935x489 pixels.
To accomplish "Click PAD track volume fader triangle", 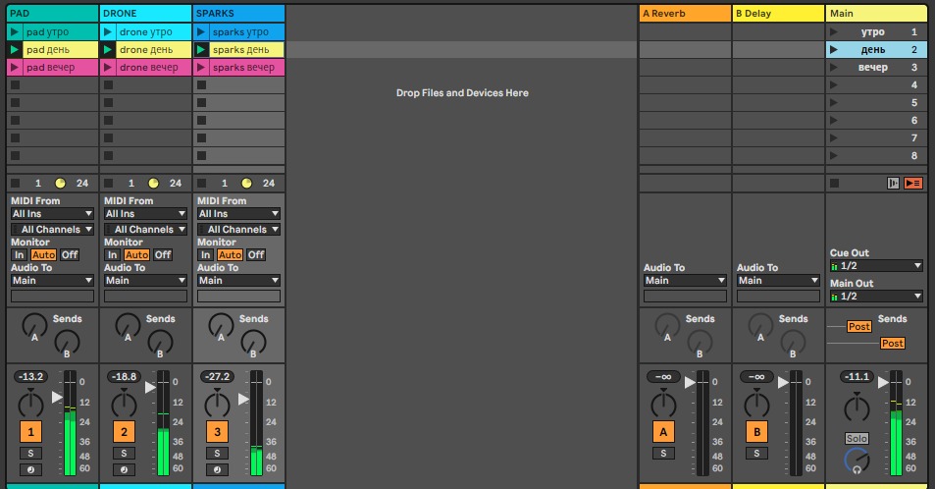I will point(57,397).
